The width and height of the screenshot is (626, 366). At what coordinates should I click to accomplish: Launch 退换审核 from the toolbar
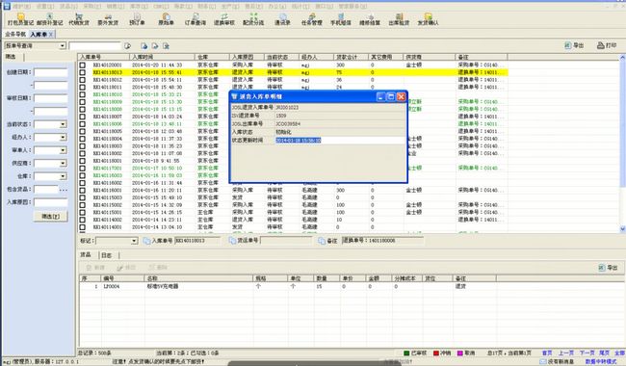coord(224,19)
